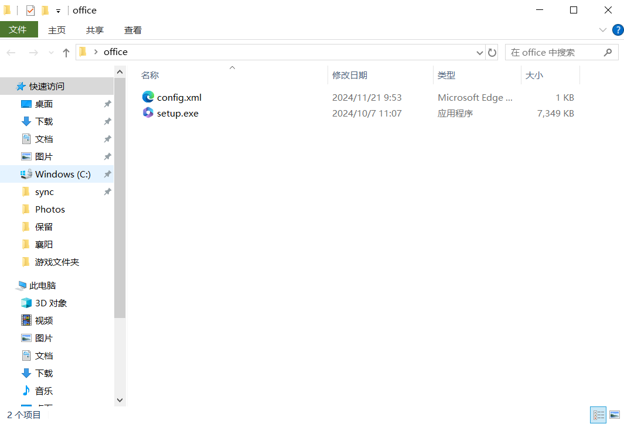Click the date 2024/11/21 9:53
624x424 pixels.
pyautogui.click(x=367, y=97)
